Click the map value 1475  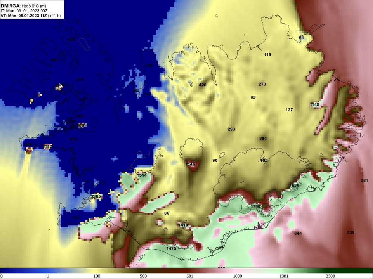[x=171, y=248]
